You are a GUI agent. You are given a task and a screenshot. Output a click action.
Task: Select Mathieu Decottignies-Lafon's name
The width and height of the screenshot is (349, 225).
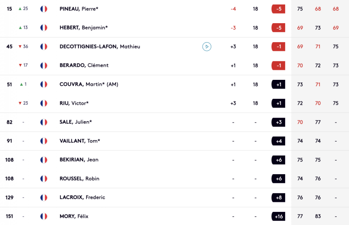100,47
